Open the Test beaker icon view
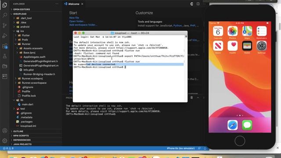Screen dimensions: 281x158 coord(5,56)
